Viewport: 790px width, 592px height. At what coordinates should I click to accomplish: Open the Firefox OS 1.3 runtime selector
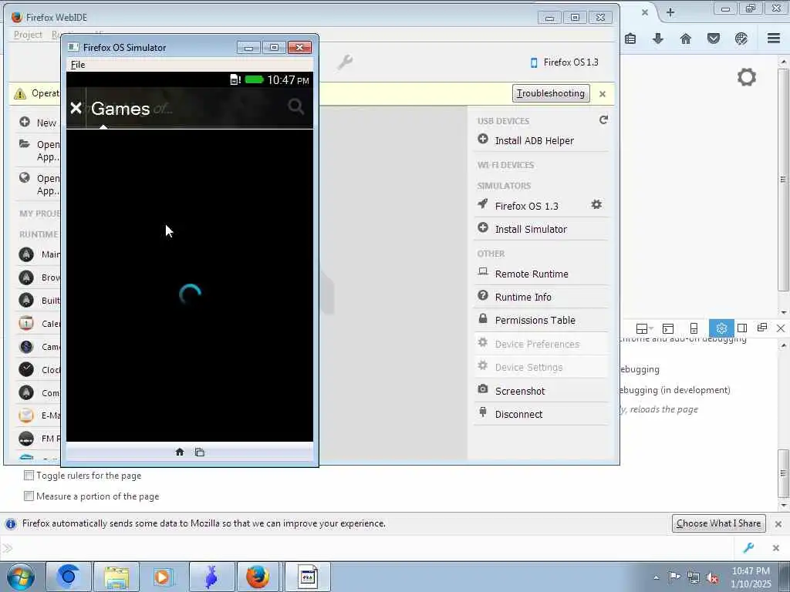point(564,62)
